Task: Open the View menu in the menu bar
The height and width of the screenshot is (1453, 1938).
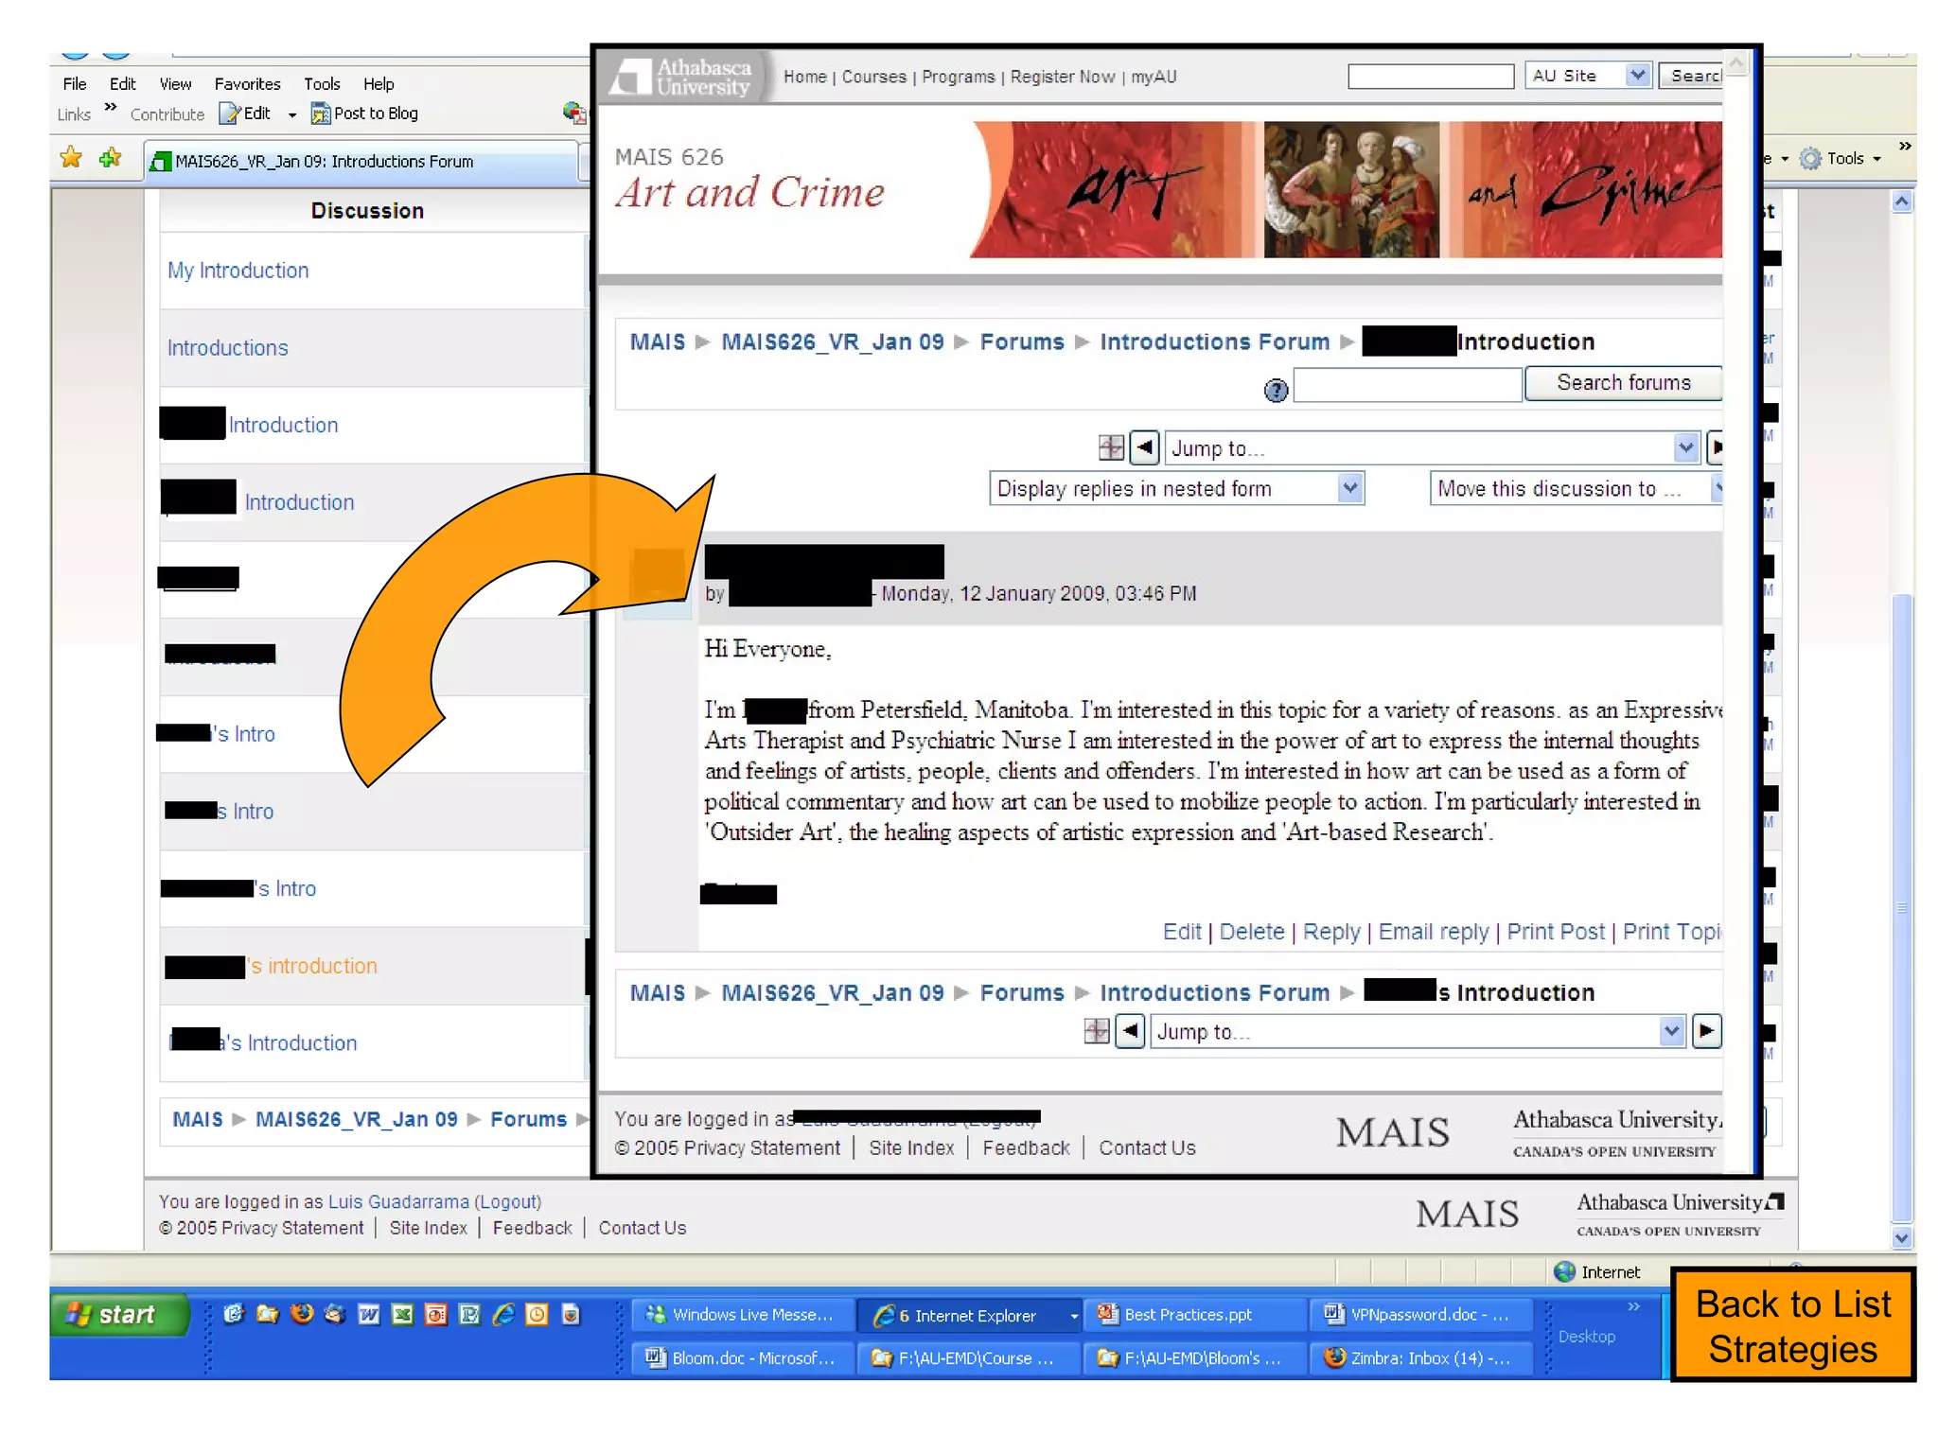Action: (175, 84)
